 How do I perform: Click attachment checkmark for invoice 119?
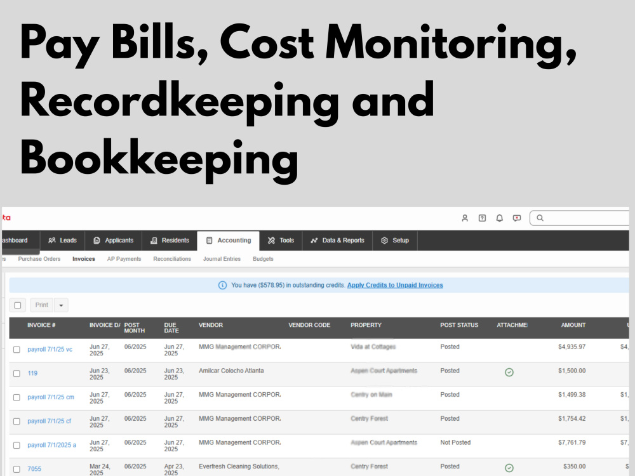[x=509, y=372]
